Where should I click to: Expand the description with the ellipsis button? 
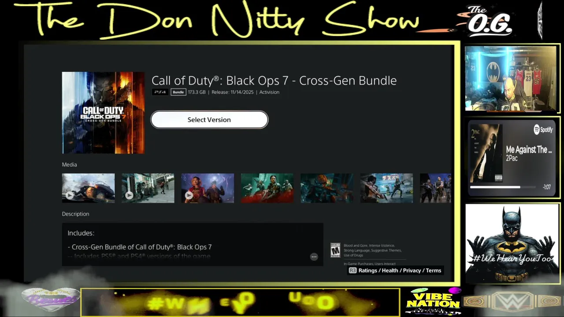click(314, 257)
